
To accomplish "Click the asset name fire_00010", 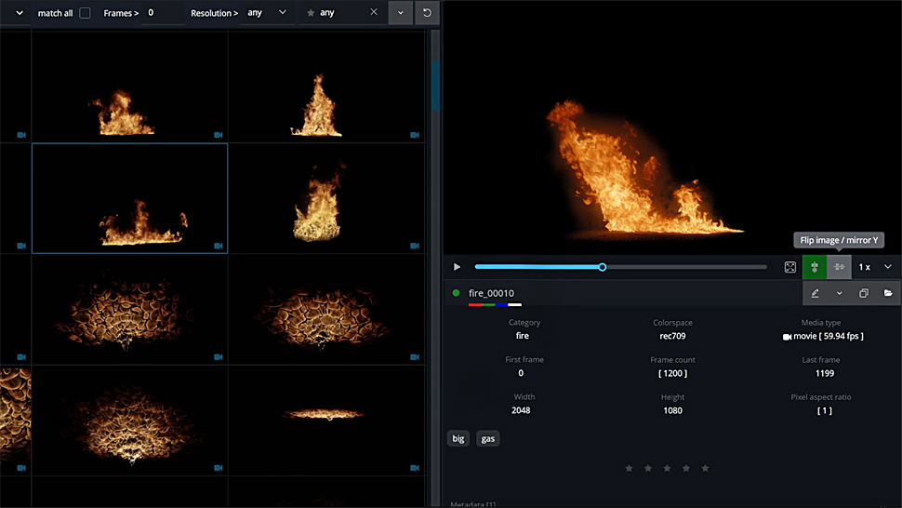I will (491, 293).
